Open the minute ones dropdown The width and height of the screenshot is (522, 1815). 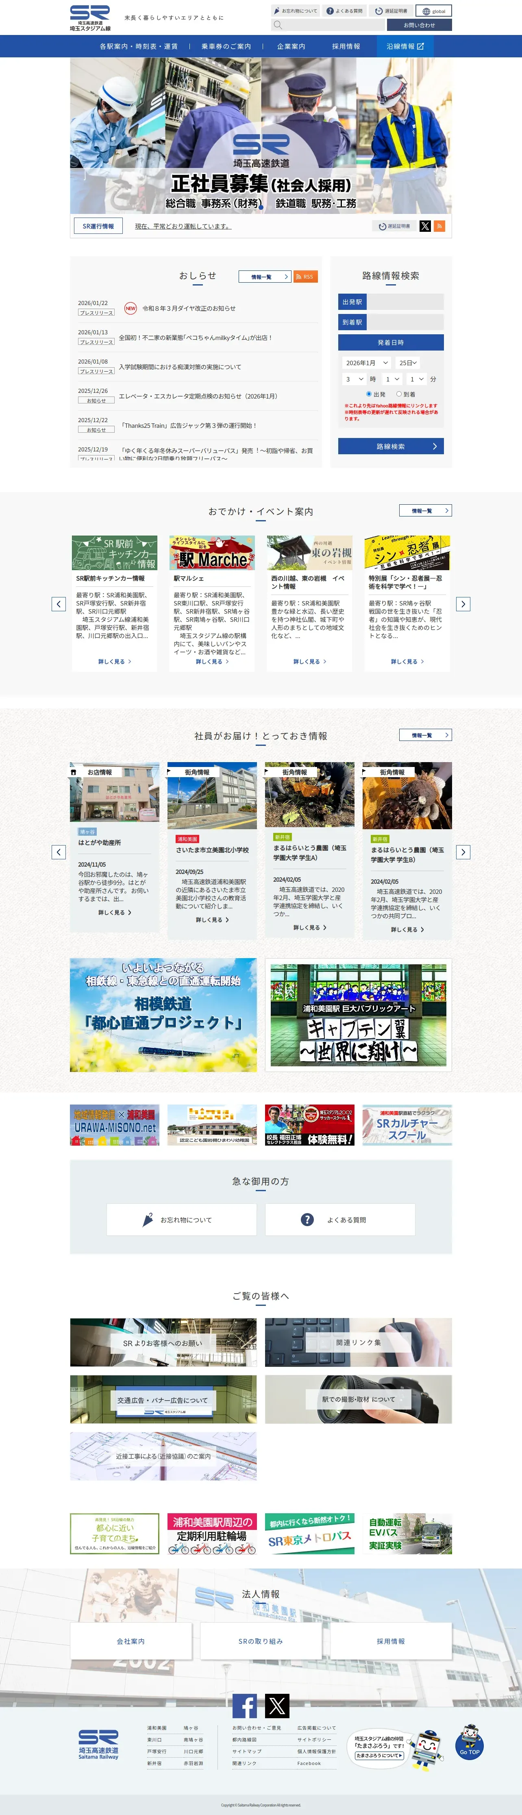417,379
